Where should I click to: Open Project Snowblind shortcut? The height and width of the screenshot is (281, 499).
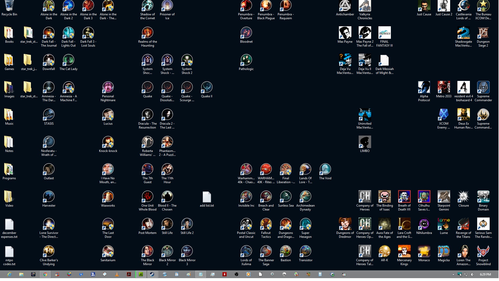pyautogui.click(x=483, y=255)
